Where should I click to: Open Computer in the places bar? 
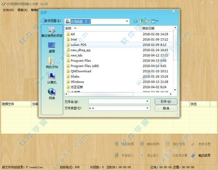pyautogui.click(x=52, y=78)
